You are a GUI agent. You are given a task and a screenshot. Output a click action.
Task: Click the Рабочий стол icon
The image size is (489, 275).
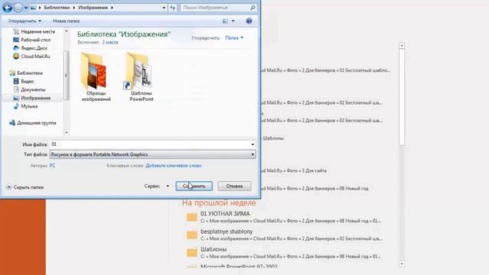tap(16, 40)
